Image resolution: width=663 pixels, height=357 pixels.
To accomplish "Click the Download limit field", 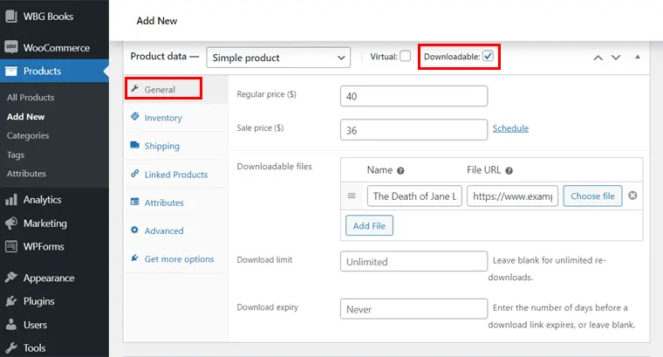I will (414, 261).
